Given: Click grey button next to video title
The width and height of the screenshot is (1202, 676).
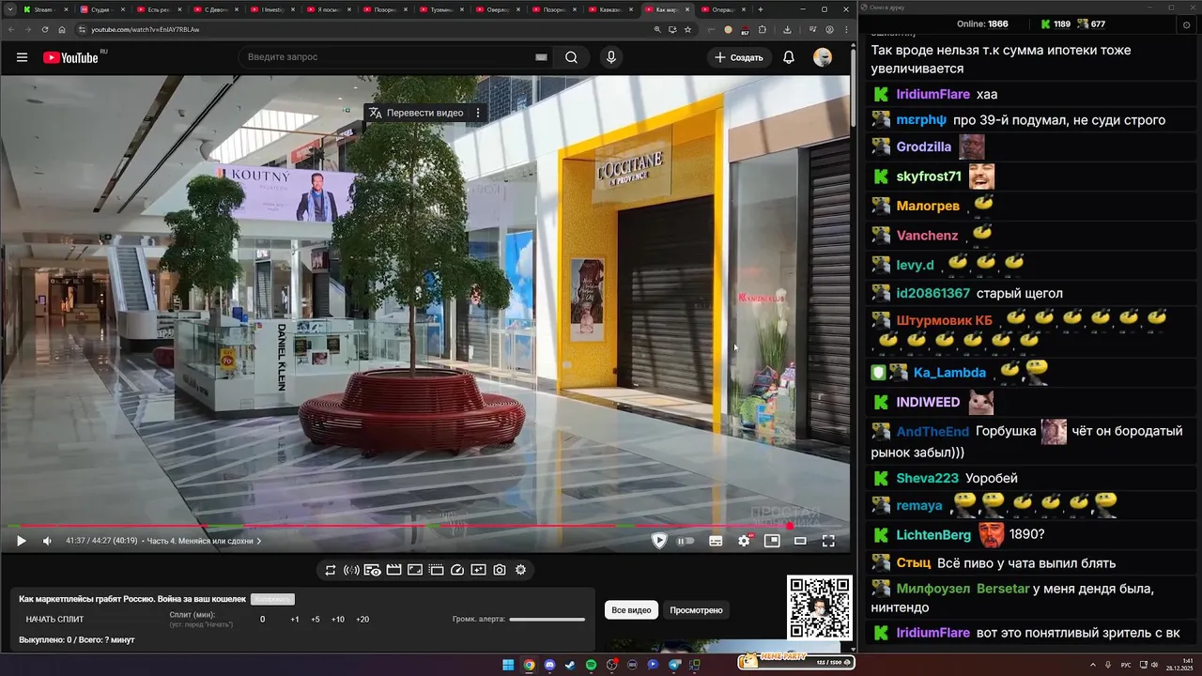Looking at the screenshot, I should [272, 599].
